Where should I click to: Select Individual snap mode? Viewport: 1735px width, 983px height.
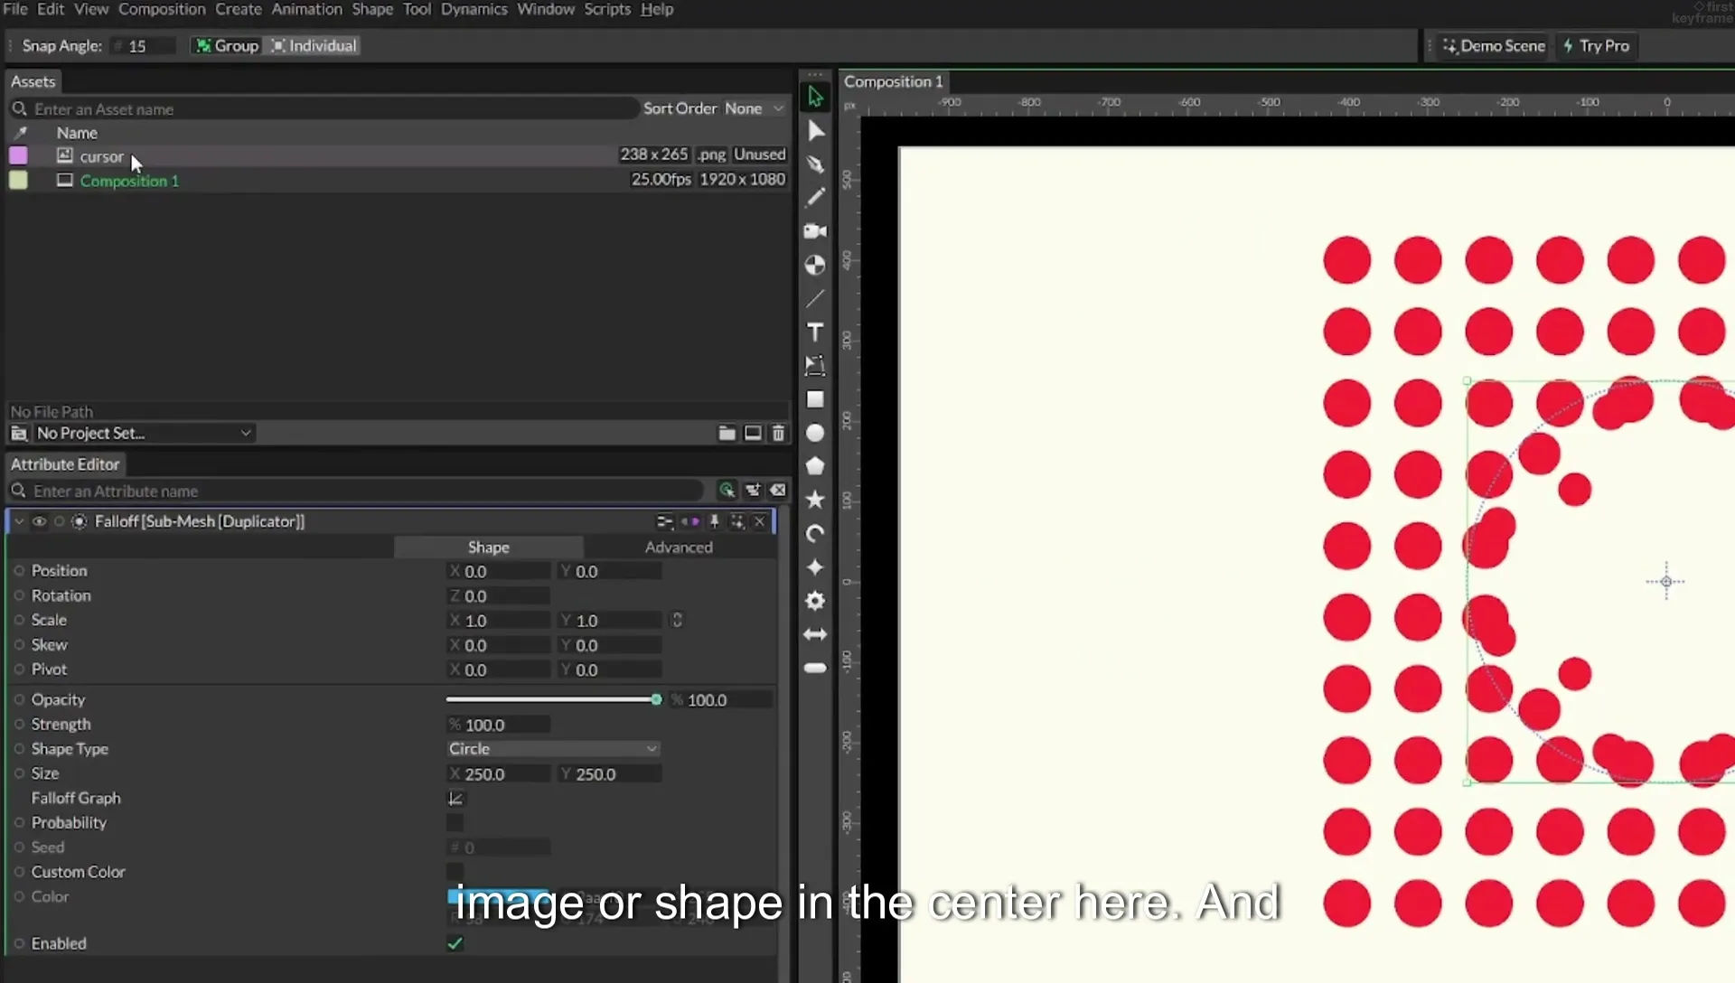click(314, 46)
